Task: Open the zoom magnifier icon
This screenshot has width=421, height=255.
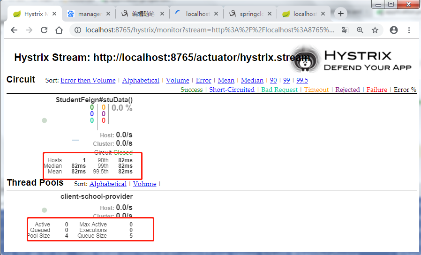Action: (360, 30)
